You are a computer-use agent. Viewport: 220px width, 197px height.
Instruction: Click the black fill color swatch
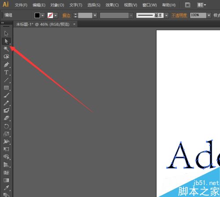coord(37,15)
